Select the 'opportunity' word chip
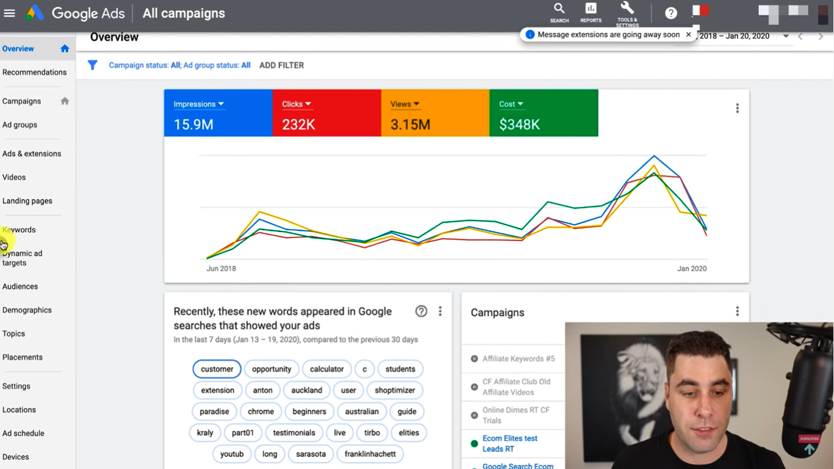 tap(272, 369)
